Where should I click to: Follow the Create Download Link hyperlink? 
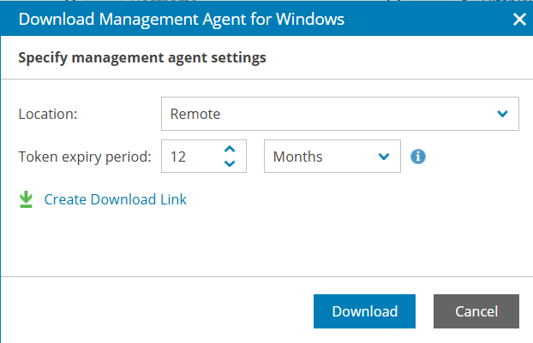pos(115,199)
